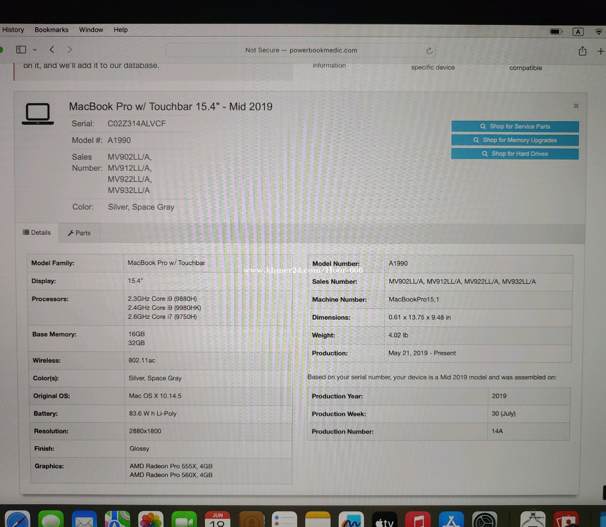Open the caliper icon app in Dock
Viewport: 606px width, 527px height.
click(x=533, y=519)
